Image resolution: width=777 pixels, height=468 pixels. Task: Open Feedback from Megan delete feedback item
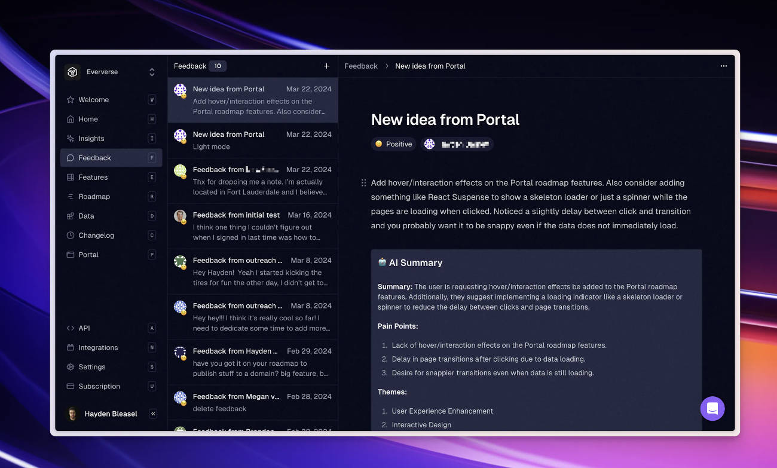pos(253,402)
